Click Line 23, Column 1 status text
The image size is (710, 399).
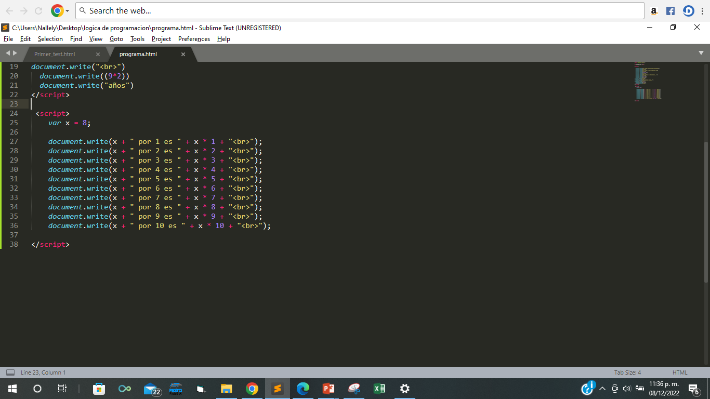pyautogui.click(x=43, y=373)
